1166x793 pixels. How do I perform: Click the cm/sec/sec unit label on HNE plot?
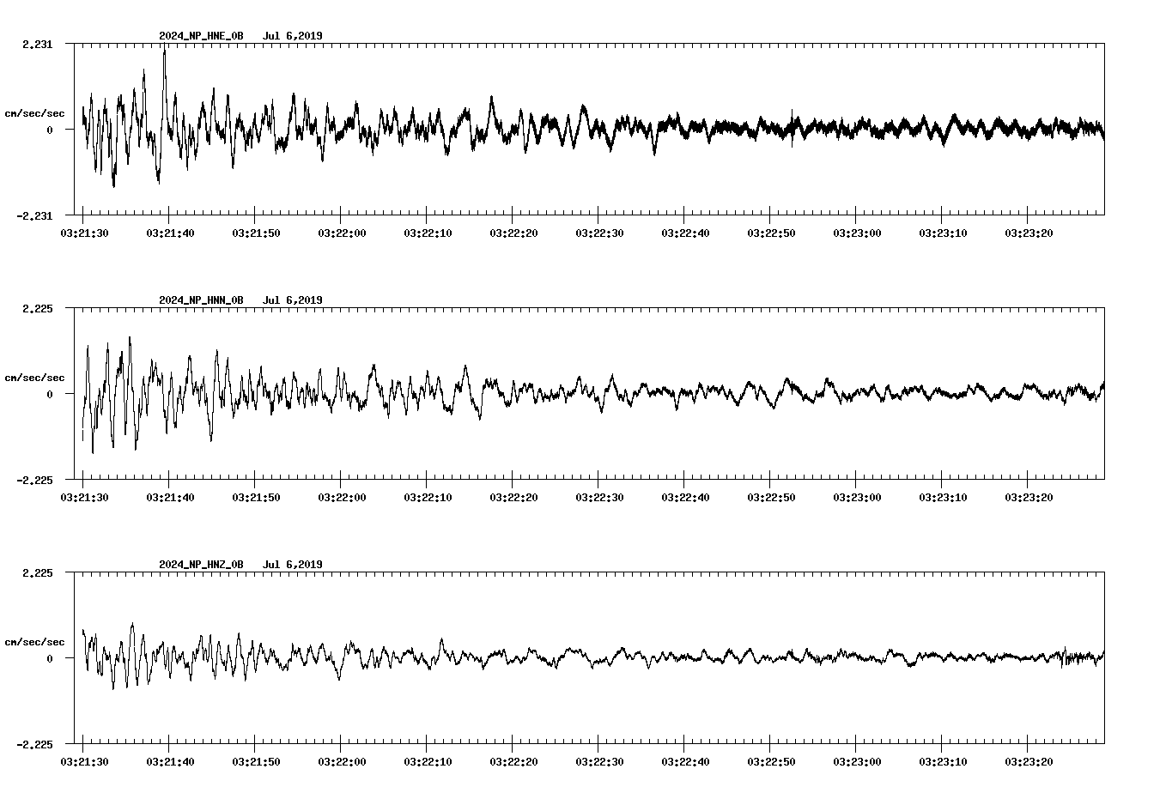pyautogui.click(x=34, y=113)
